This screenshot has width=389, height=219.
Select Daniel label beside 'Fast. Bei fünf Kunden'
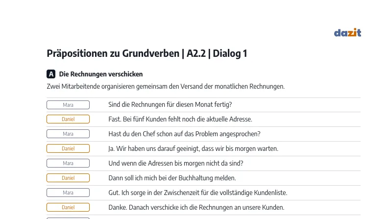tap(68, 119)
